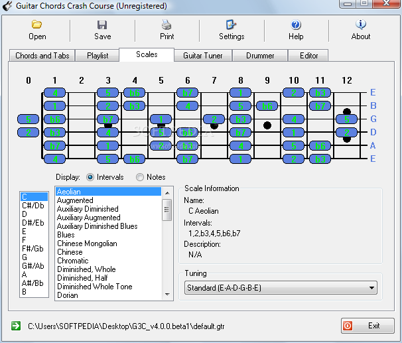Click the Save floppy disk icon
This screenshot has height=343, width=402.
click(102, 25)
